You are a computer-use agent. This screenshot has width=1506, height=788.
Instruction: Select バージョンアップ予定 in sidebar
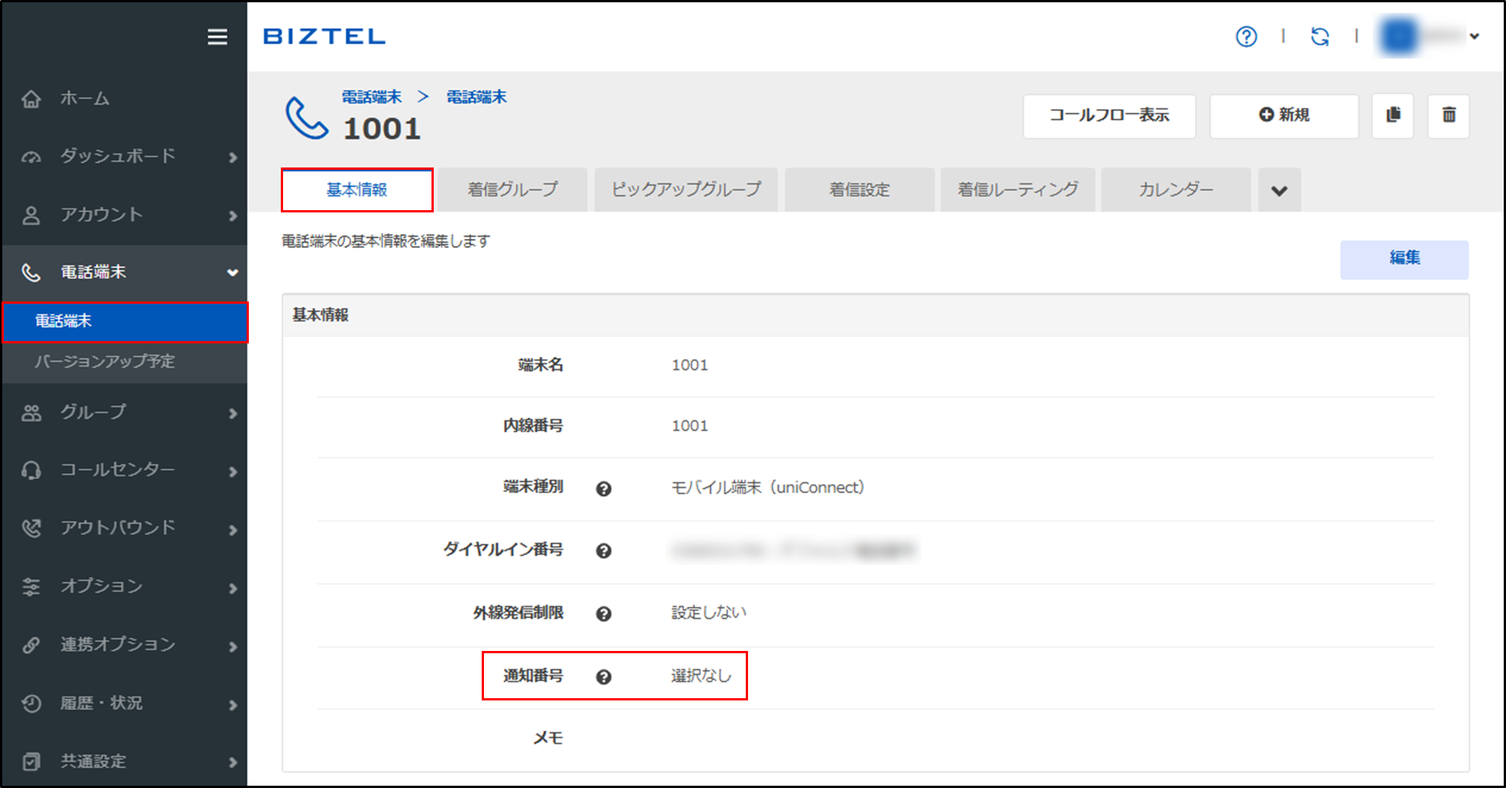coord(105,362)
